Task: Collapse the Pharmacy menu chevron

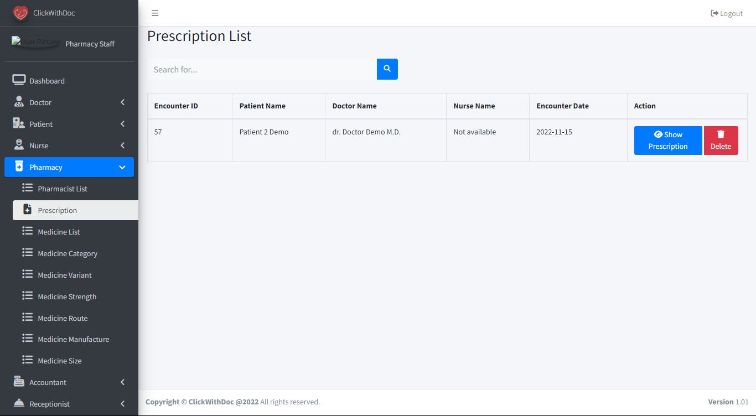Action: pos(122,167)
